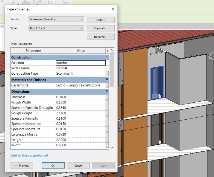Open the Type dropdown 80 x 210 cm
Image resolution: width=214 pixels, height=177 pixels.
tap(56, 28)
